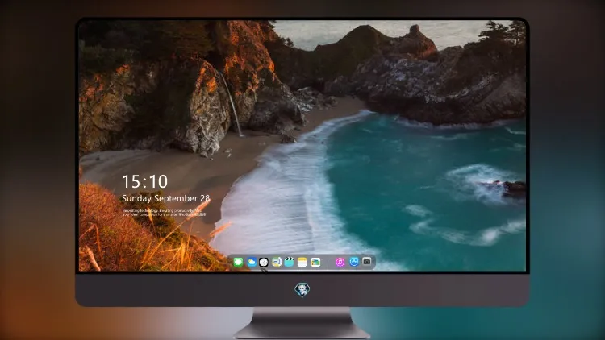Open the yellow Notes app icon
This screenshot has height=340, width=605.
(x=302, y=263)
